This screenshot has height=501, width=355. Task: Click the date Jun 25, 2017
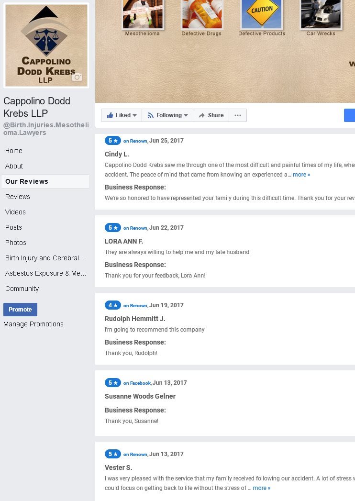(x=166, y=141)
